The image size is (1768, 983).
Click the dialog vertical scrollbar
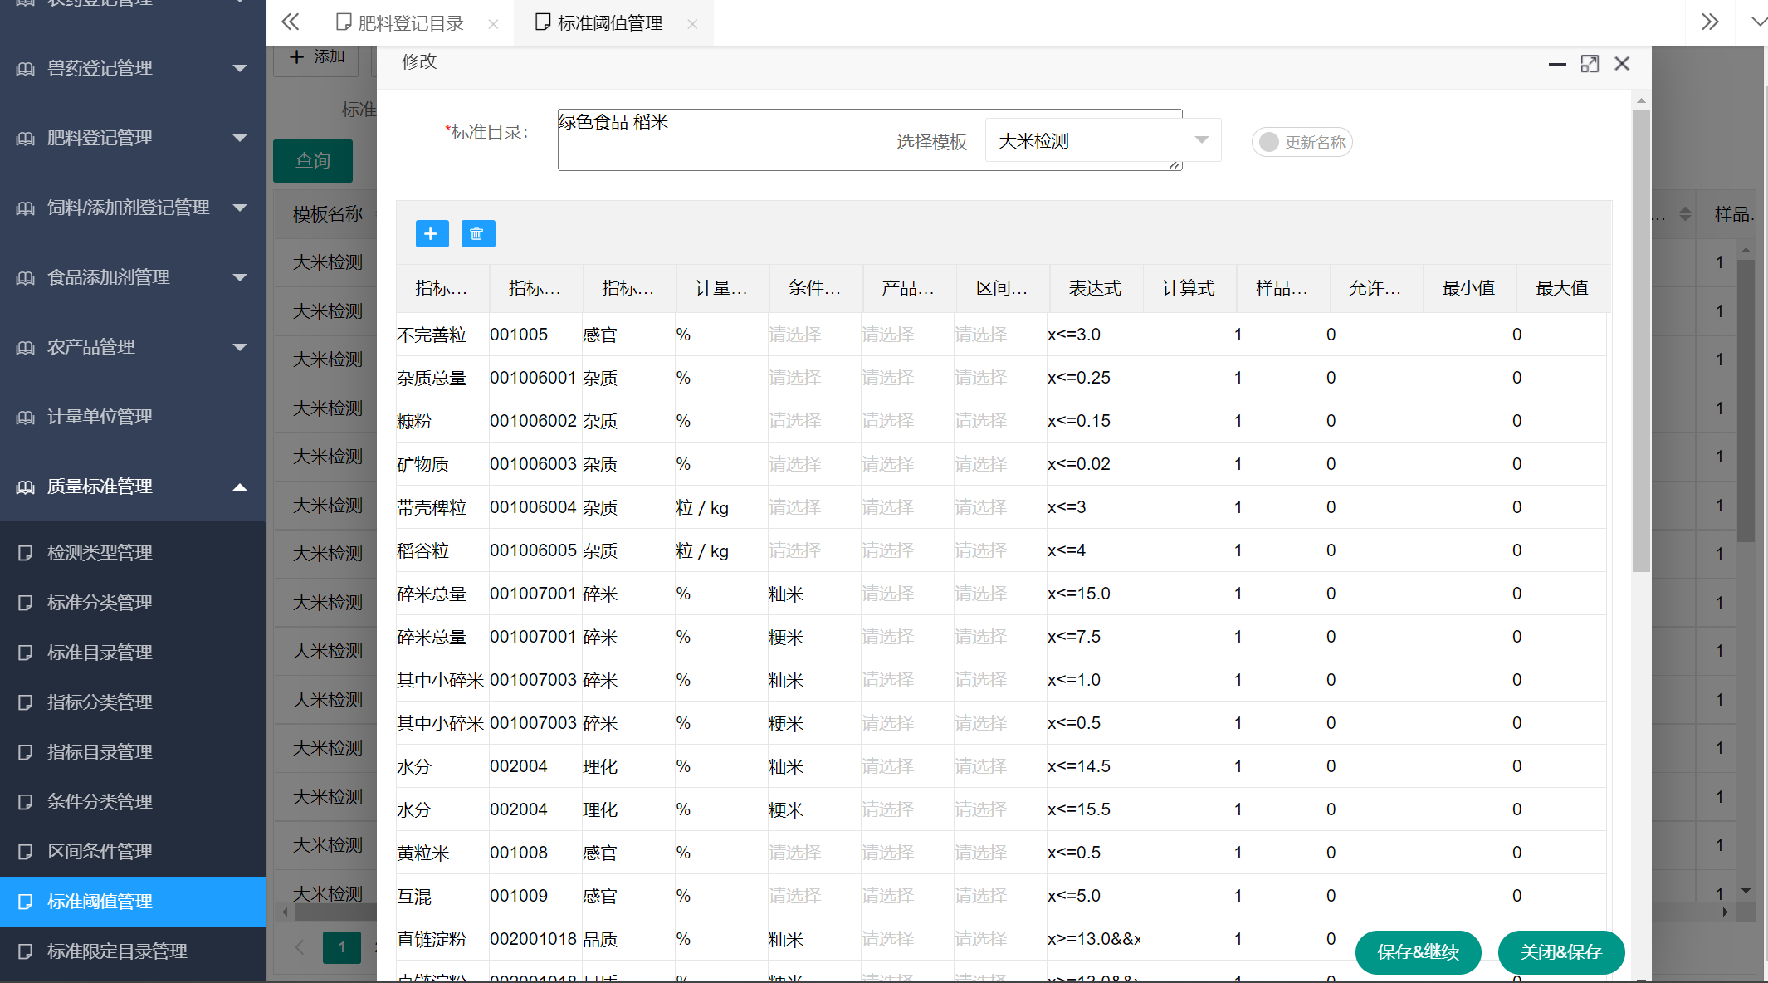(1641, 340)
